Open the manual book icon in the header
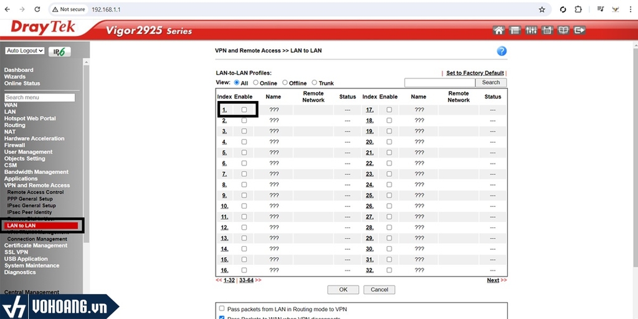Viewport: 638px width, 319px height. coord(563,30)
